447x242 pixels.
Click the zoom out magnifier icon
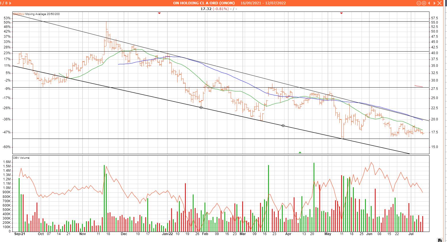click(x=419, y=3)
